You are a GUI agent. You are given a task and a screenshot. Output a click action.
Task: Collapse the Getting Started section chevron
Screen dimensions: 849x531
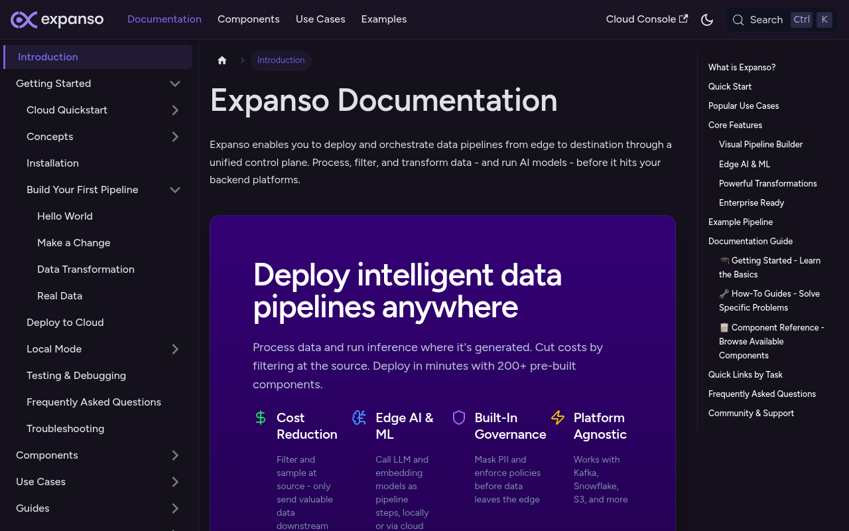tap(175, 84)
